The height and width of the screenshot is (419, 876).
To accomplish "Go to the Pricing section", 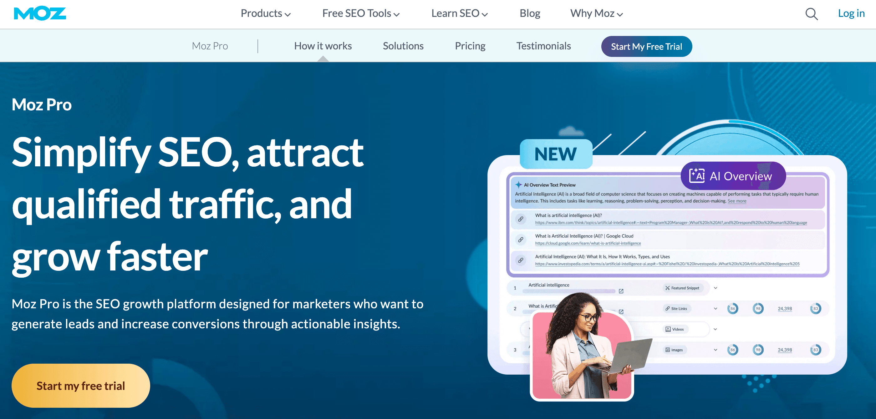I will pos(470,46).
